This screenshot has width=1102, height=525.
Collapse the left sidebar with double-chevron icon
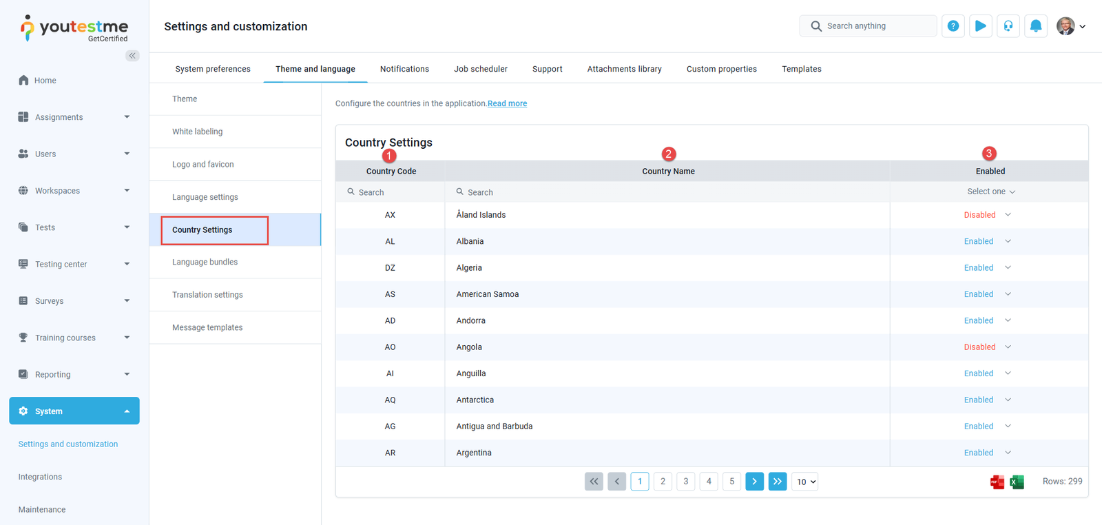coord(132,56)
